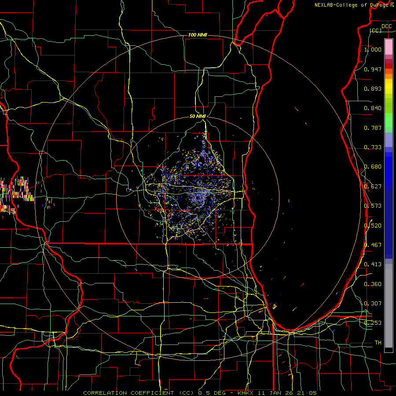Click the 50 NMI range ring label
The image size is (396, 396).
tap(198, 116)
